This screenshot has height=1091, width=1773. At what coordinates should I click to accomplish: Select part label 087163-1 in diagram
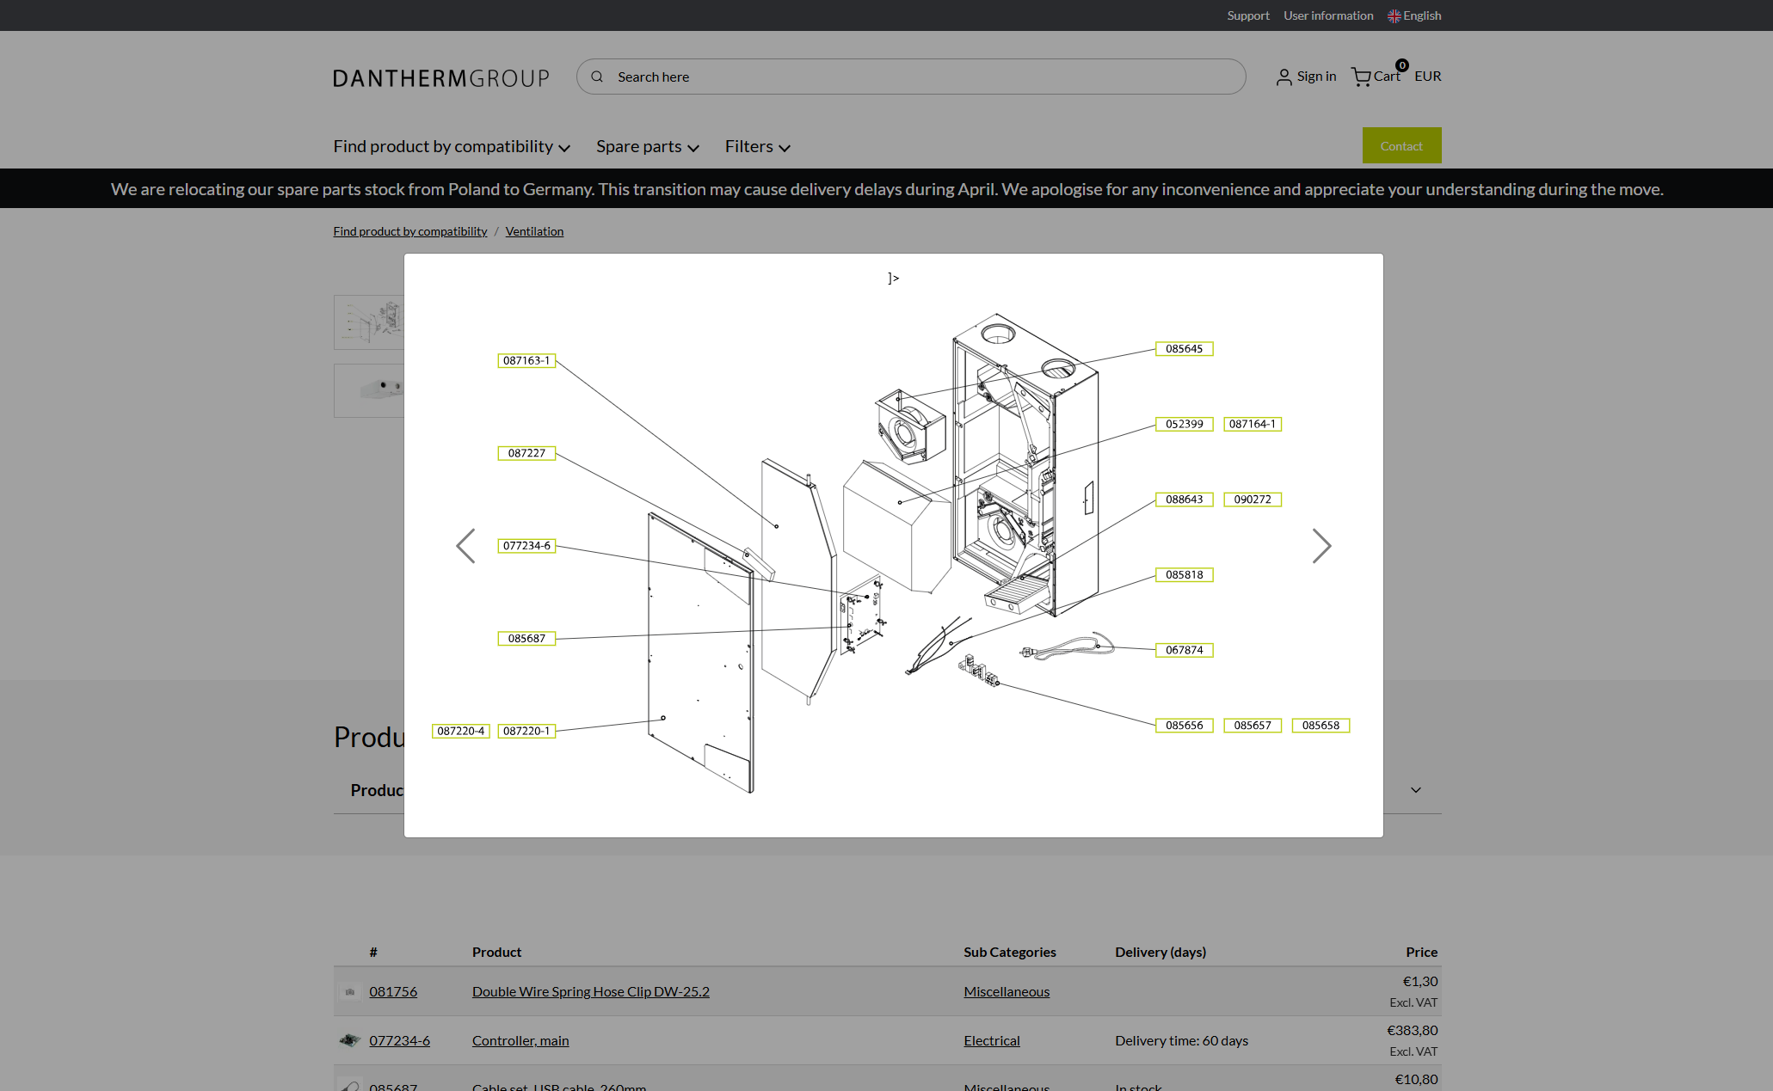click(526, 360)
